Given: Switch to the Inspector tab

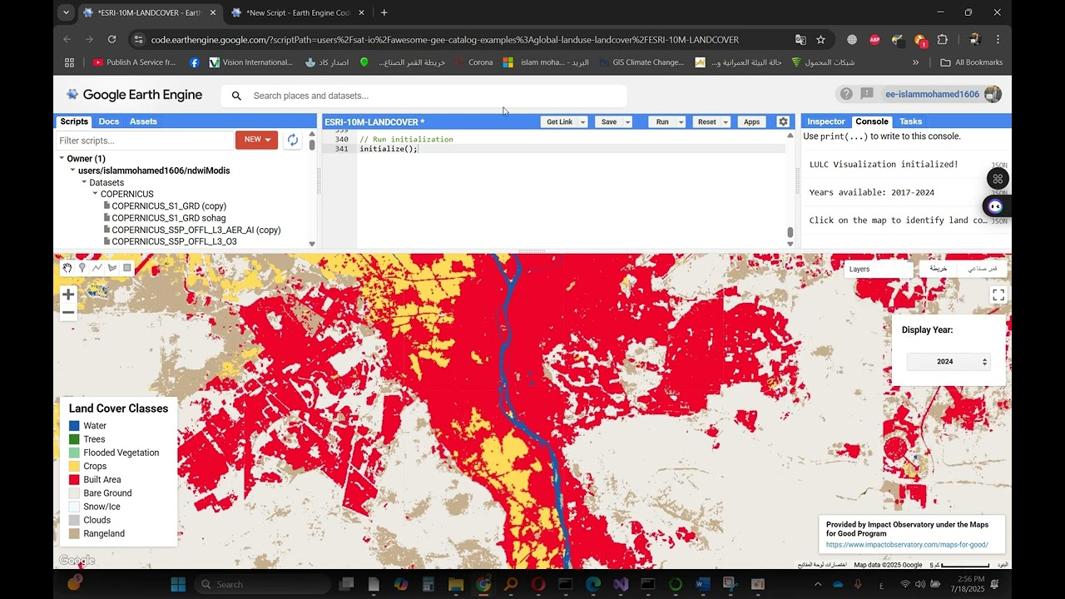Looking at the screenshot, I should 826,121.
